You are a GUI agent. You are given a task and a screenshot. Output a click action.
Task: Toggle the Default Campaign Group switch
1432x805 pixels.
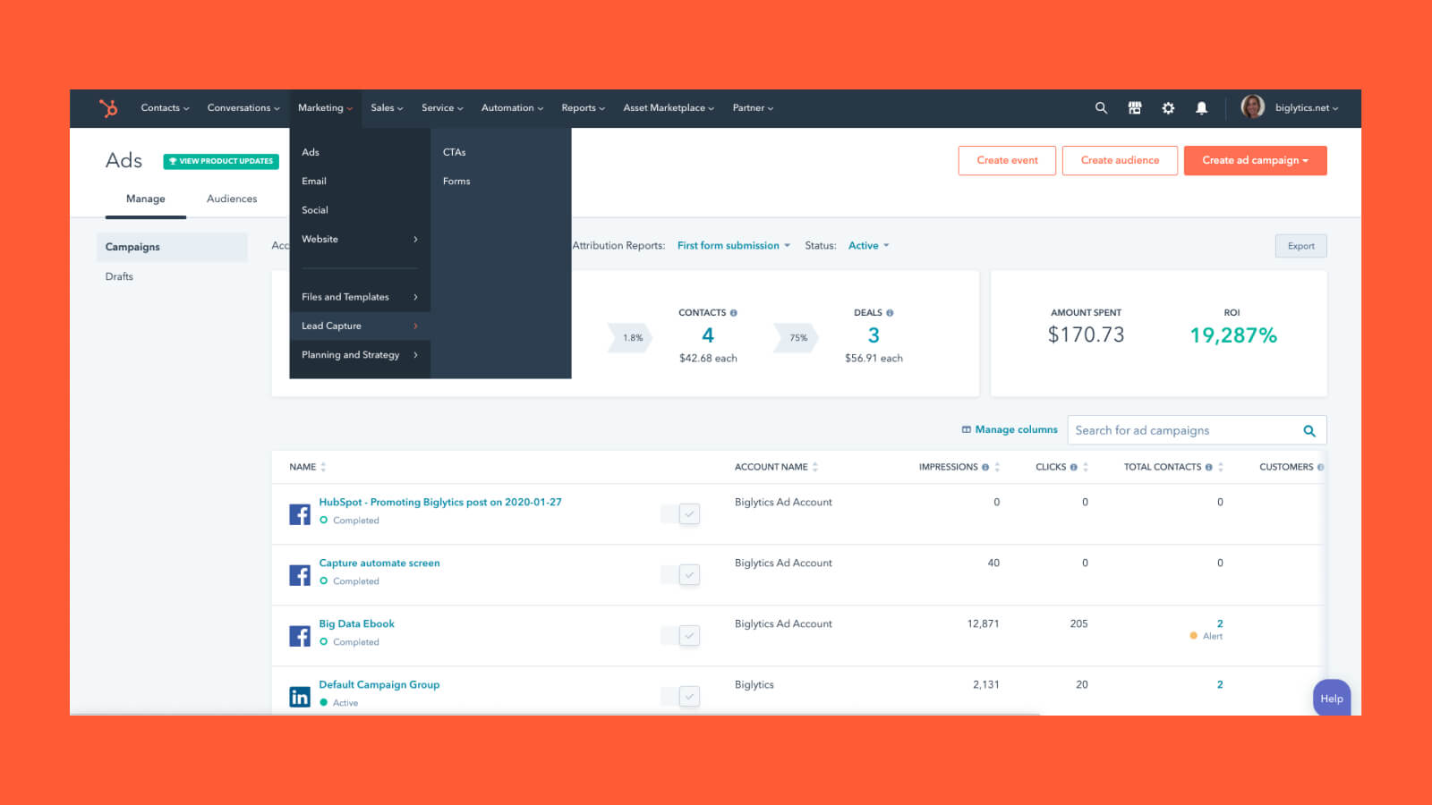680,696
